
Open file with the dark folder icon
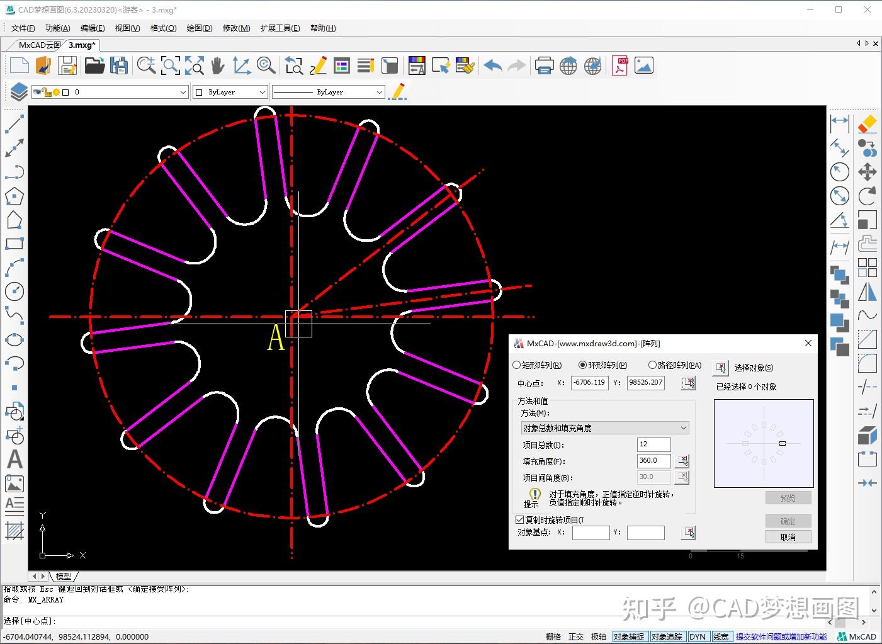point(94,65)
